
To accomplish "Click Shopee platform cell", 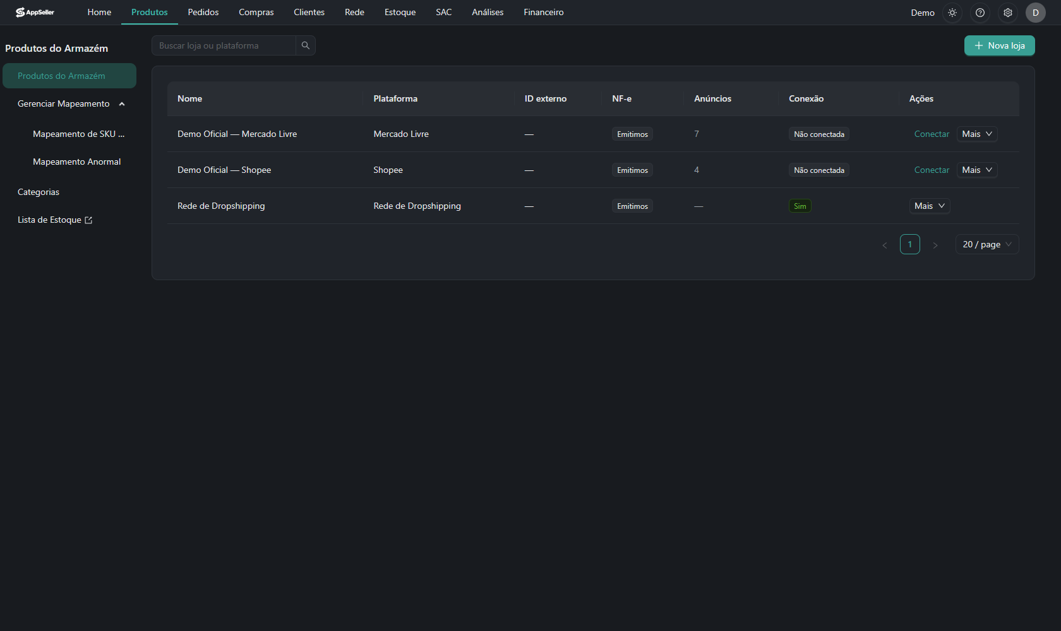I will tap(388, 170).
